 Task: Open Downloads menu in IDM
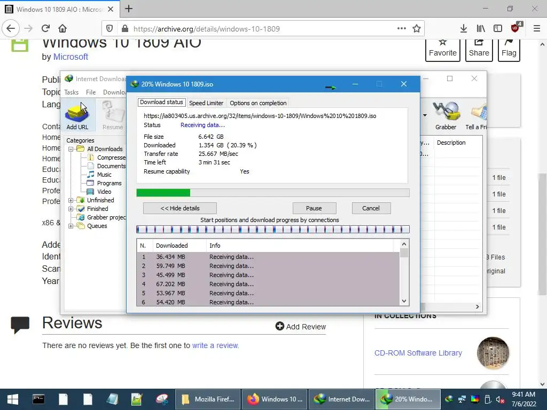[114, 92]
